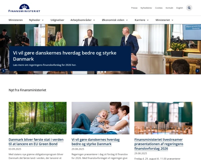
Task: Click the forest thumbnail image
Action: pyautogui.click(x=38, y=118)
